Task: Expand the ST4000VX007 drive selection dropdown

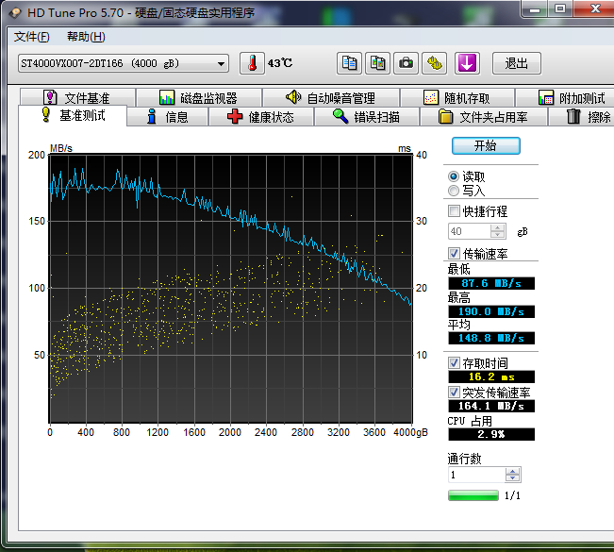Action: pyautogui.click(x=222, y=64)
